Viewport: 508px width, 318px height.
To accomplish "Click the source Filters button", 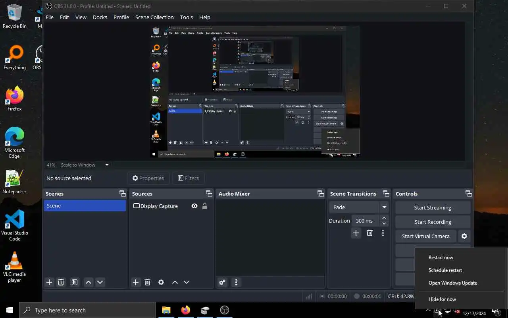I will [189, 178].
